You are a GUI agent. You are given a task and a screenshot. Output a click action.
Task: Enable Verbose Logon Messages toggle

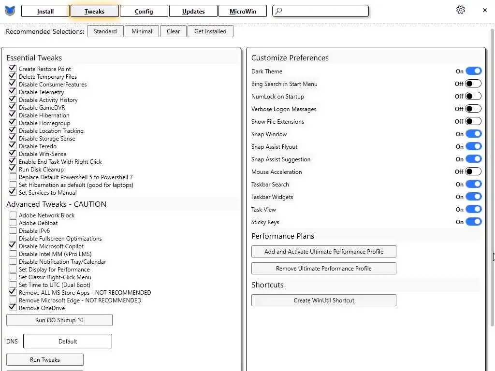click(474, 109)
